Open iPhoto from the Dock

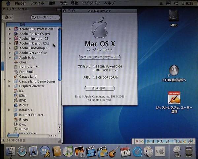click(x=80, y=151)
